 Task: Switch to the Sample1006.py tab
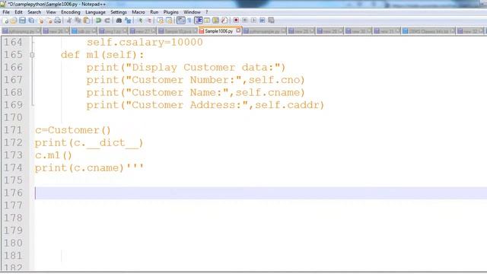(219, 31)
